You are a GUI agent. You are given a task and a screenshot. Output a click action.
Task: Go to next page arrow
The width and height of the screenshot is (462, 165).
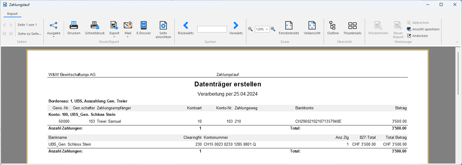point(11,25)
